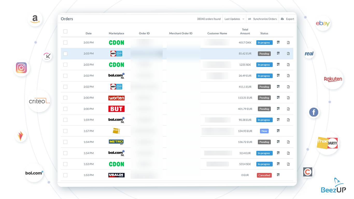Click the store icon in the 134.93 EUR row
354x199 pixels.
(278, 131)
